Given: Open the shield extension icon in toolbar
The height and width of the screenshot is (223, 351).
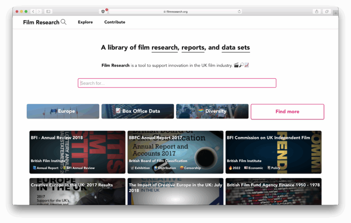Looking at the screenshot, I should pos(104,11).
